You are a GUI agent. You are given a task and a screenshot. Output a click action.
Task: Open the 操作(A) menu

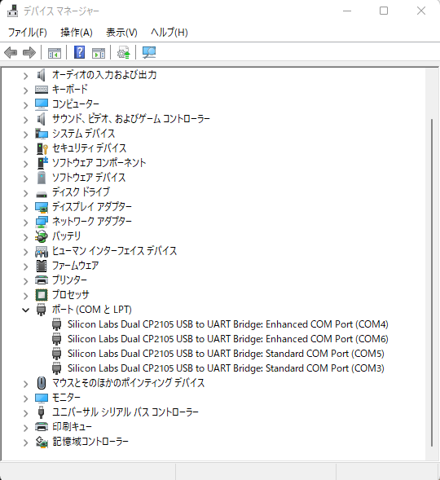pyautogui.click(x=77, y=32)
